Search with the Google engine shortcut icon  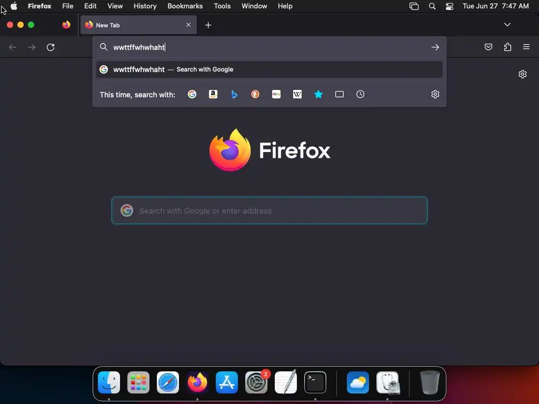tap(192, 94)
